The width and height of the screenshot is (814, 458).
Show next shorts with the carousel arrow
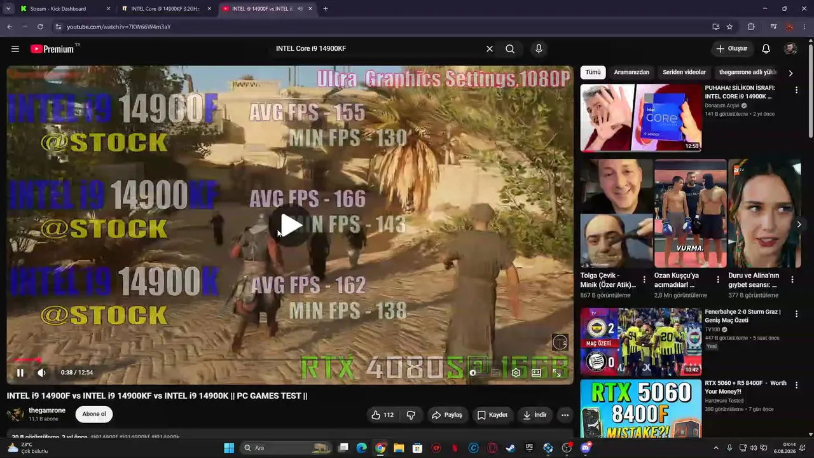799,224
